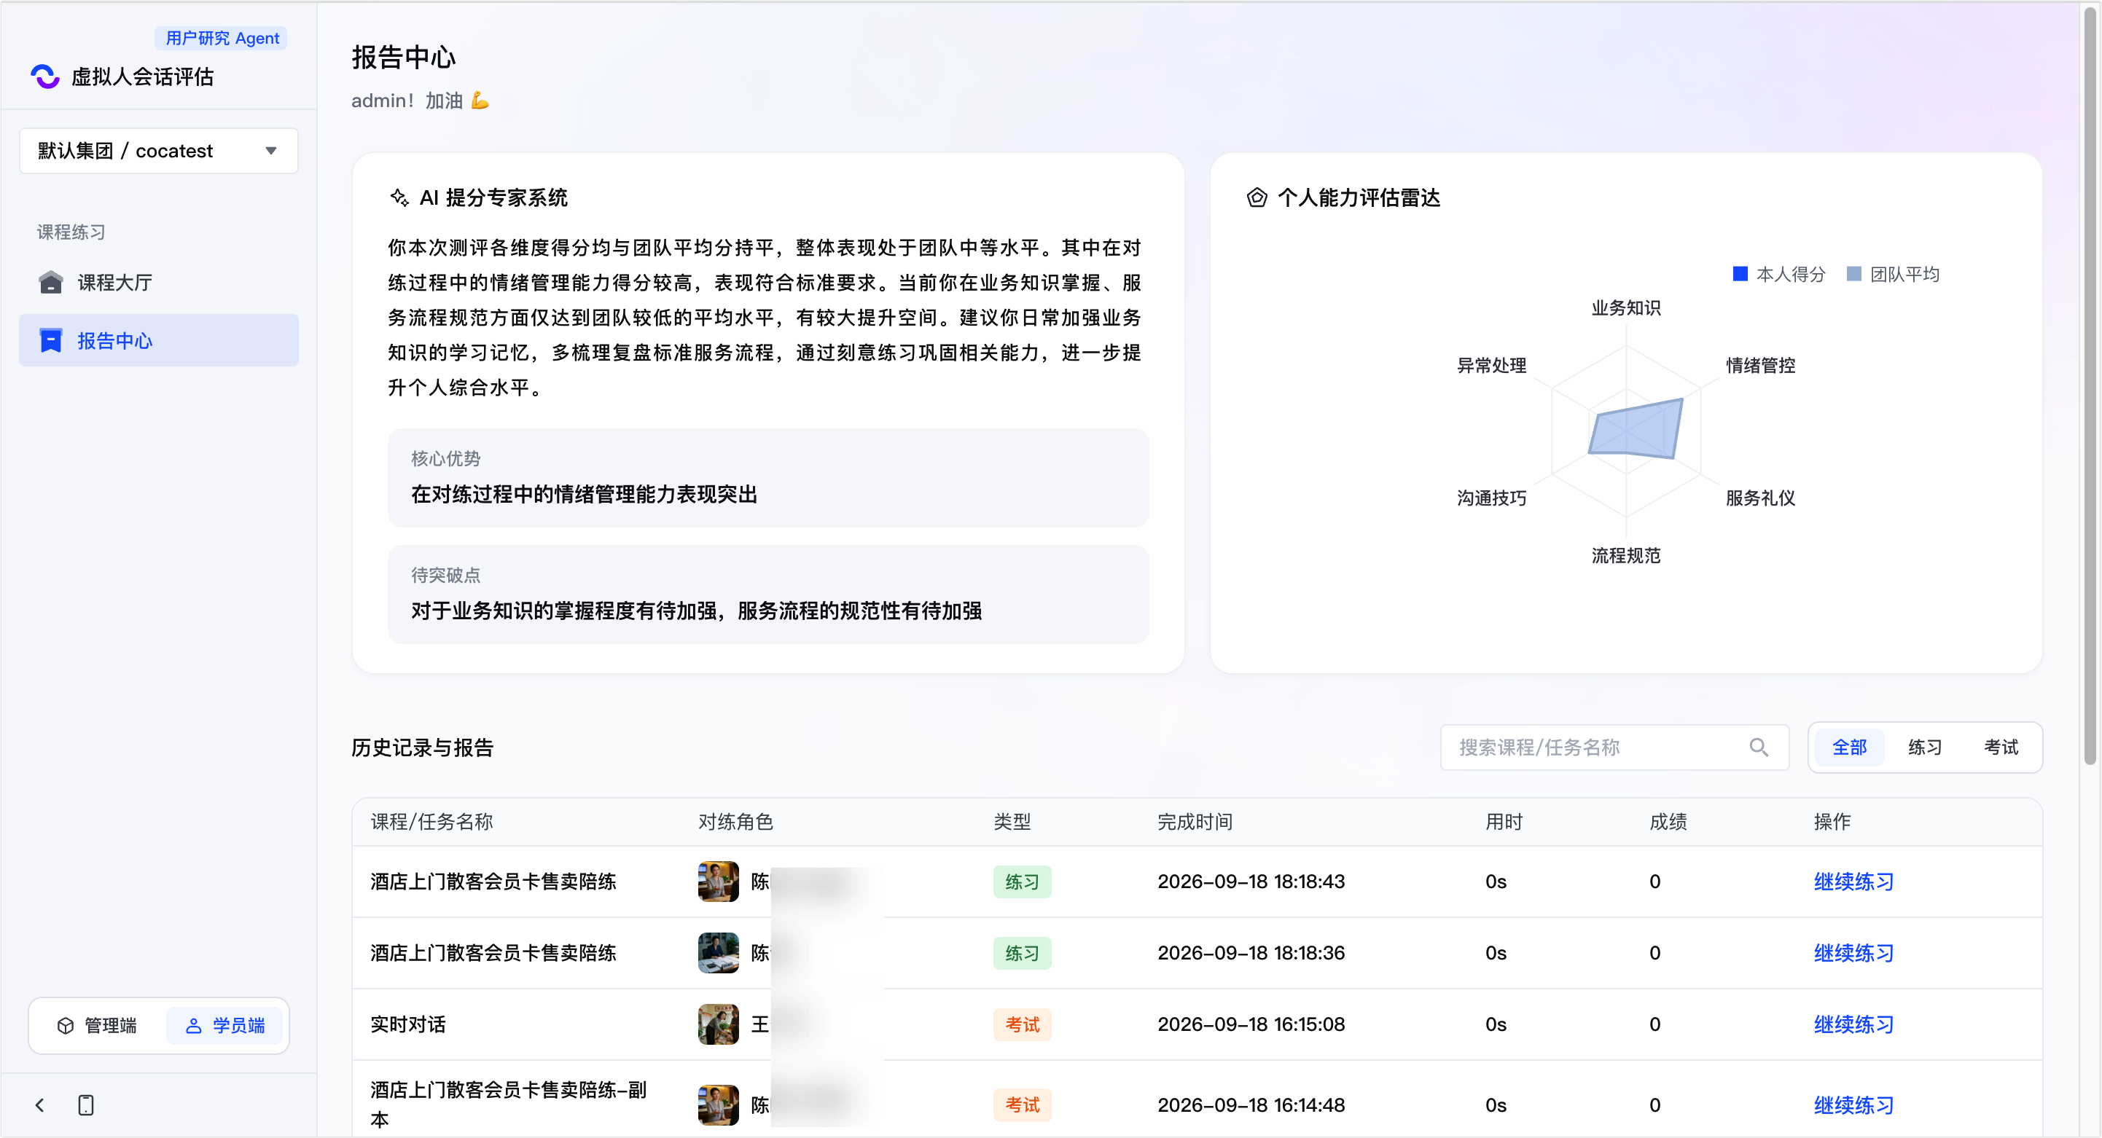Screen dimensions: 2102x1138
Task: Open 课程大厅 in sidebar
Action: (x=158, y=282)
